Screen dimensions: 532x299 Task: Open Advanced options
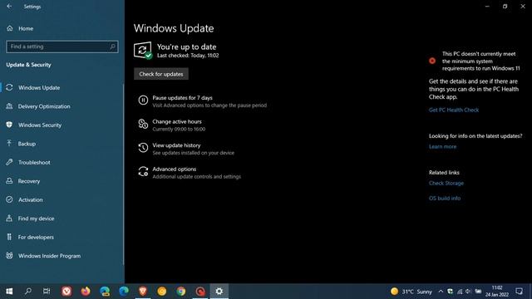tap(175, 169)
